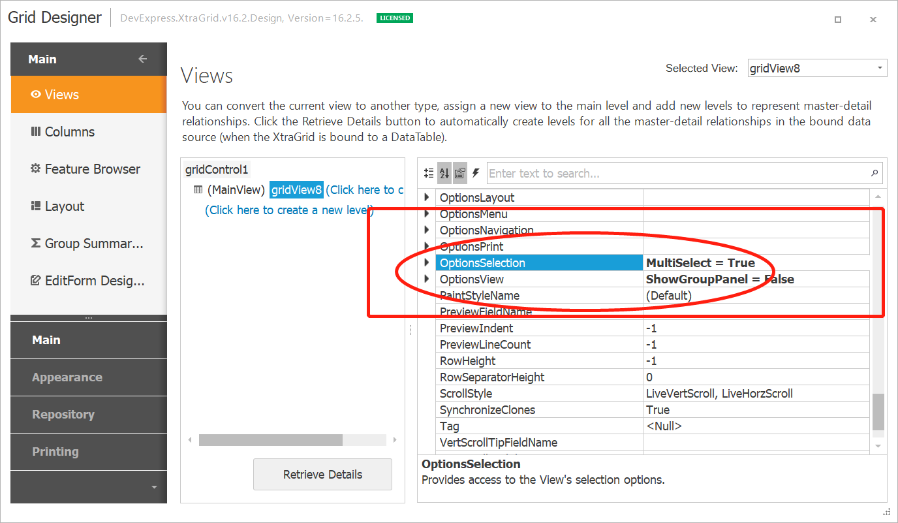Click the property grid vertical scrollbar thumb
The image size is (898, 523).
(x=878, y=411)
